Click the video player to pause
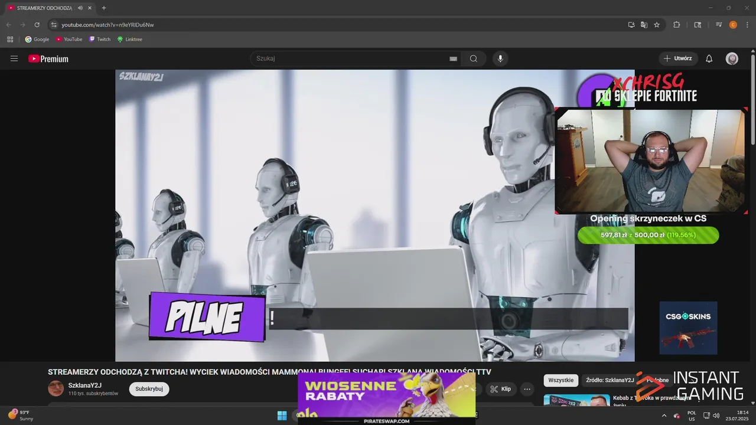The width and height of the screenshot is (756, 425). 374,215
